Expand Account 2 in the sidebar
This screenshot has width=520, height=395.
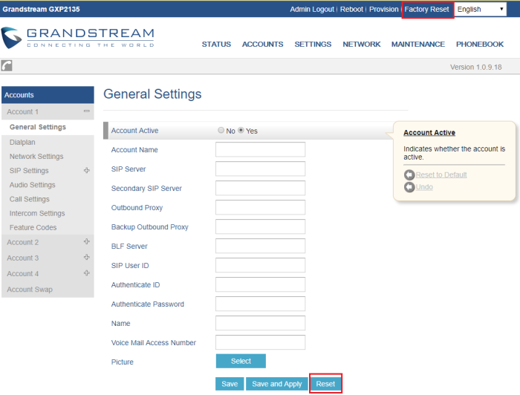click(x=87, y=242)
